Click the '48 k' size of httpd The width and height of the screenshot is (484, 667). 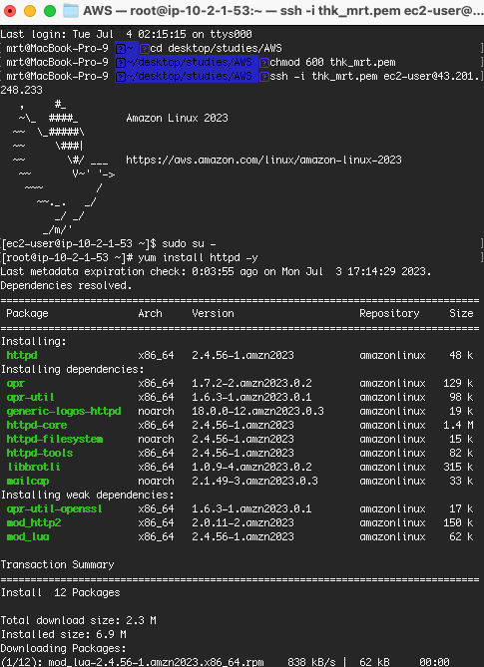461,355
